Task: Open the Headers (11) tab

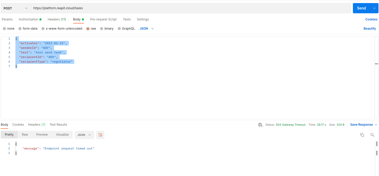Action: (x=57, y=19)
